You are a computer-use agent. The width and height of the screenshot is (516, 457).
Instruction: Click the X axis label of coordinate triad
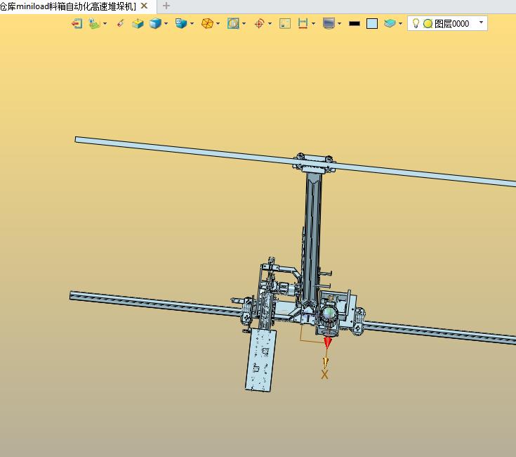[324, 375]
